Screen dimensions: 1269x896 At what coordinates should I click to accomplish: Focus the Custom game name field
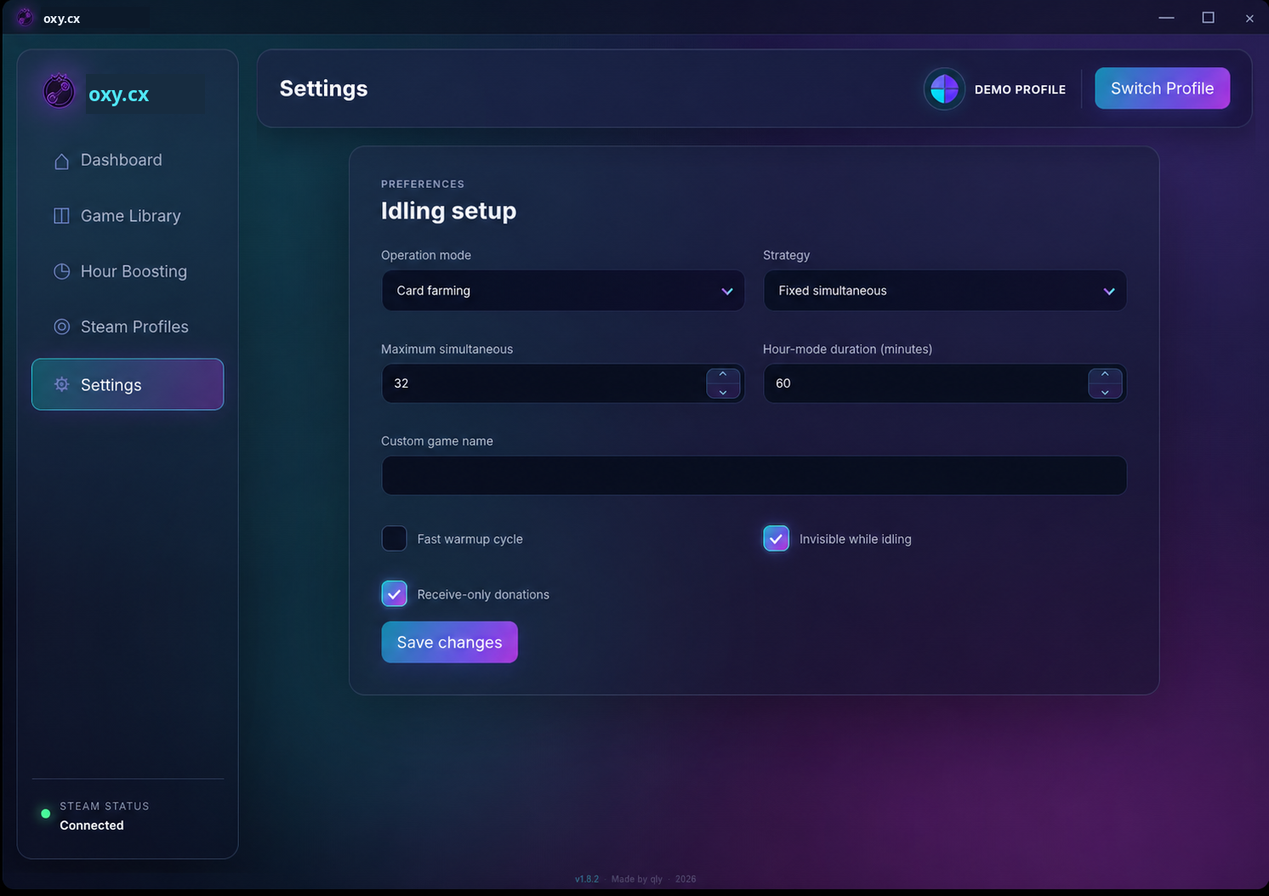pos(754,475)
